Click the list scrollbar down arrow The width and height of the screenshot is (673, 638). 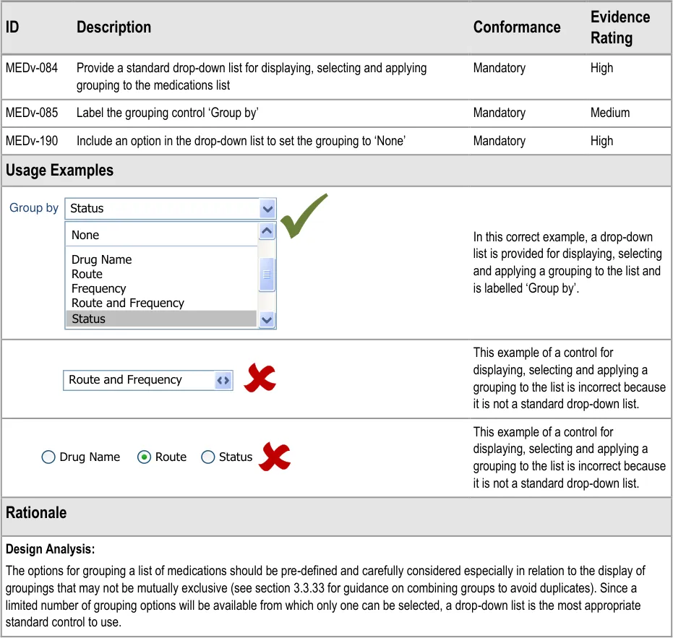[x=267, y=319]
